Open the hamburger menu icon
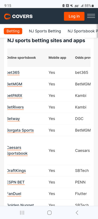Viewport: 98px width, 219px height. [x=91, y=16]
